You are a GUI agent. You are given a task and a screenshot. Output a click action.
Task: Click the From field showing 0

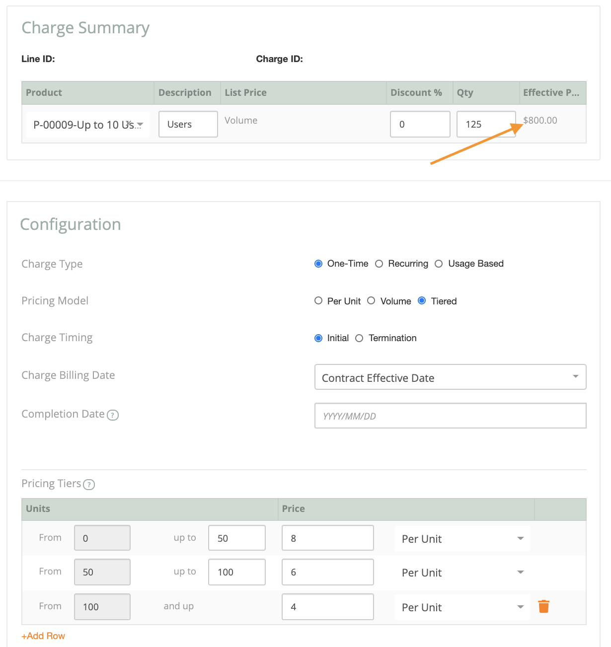(x=102, y=538)
